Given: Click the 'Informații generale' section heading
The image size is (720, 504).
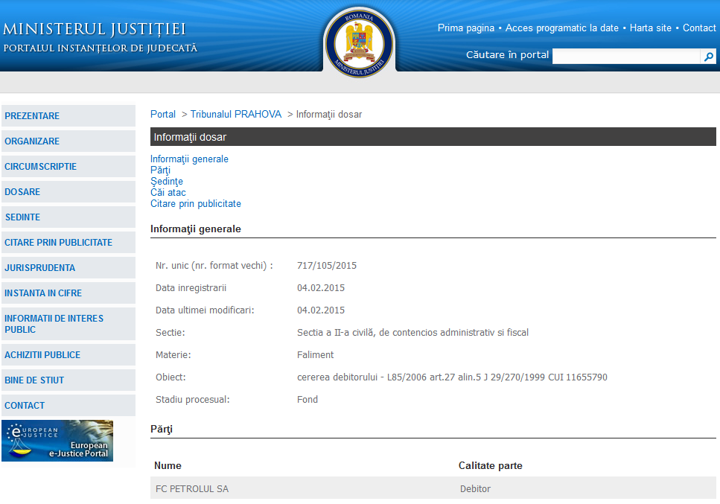Looking at the screenshot, I should pyautogui.click(x=196, y=229).
